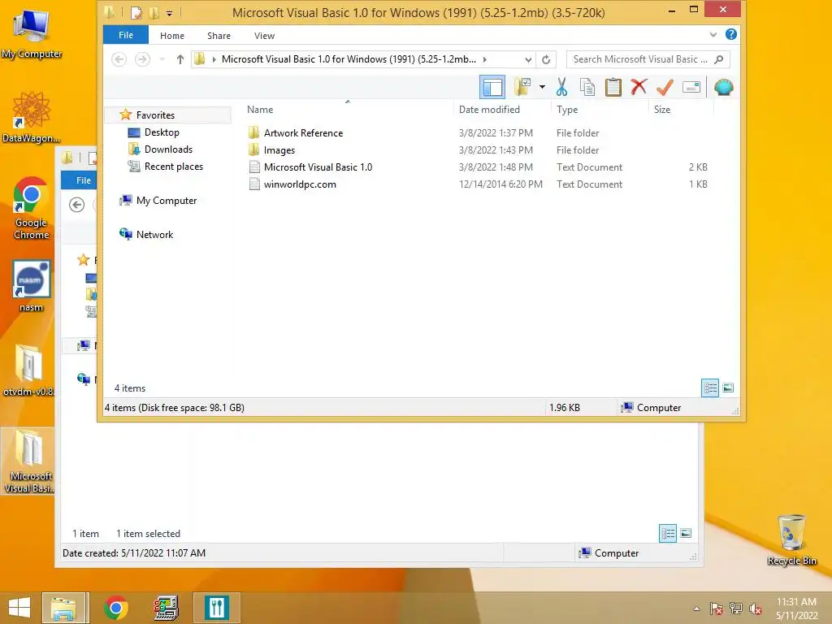The width and height of the screenshot is (832, 624).
Task: Open the recent locations dropdown
Action: click(162, 59)
